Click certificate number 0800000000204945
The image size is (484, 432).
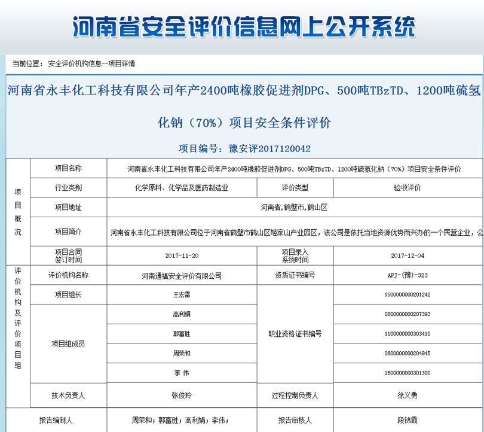(408, 353)
